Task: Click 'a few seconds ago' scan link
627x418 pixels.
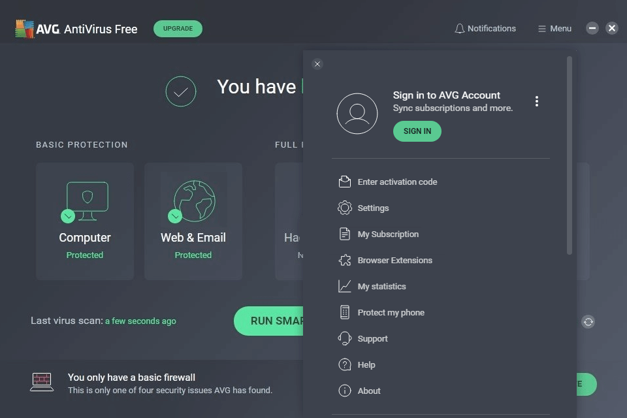Action: tap(140, 321)
